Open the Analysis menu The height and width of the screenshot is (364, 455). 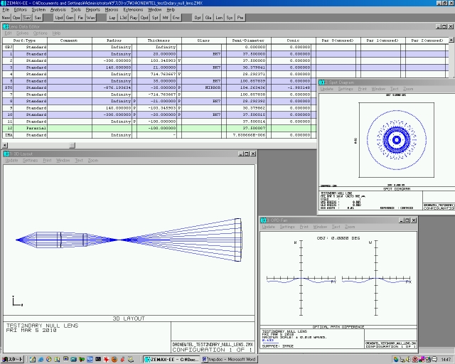(58, 9)
